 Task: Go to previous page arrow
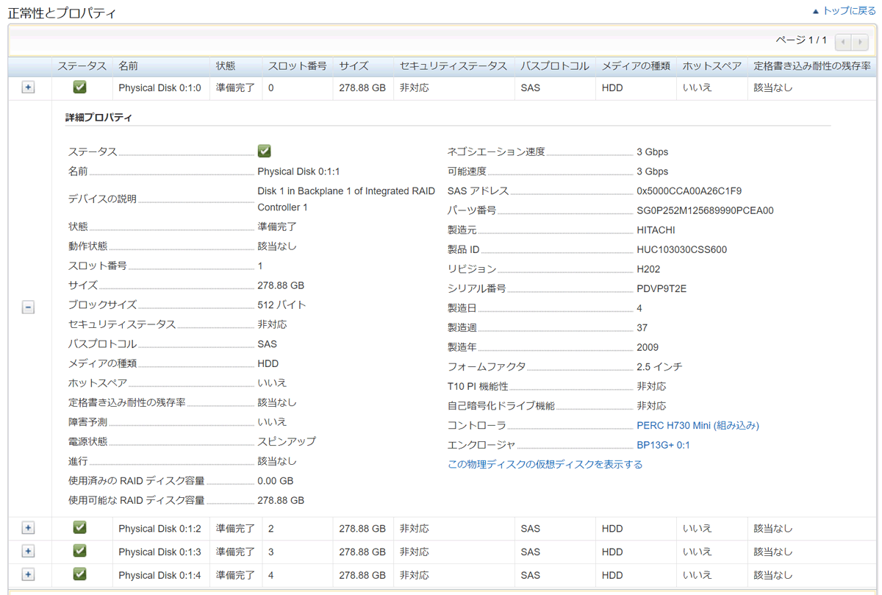(x=844, y=42)
